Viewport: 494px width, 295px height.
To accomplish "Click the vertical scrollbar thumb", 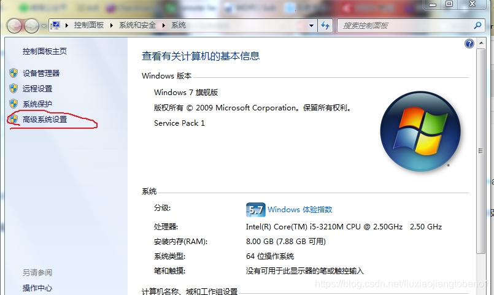I will tap(480, 151).
